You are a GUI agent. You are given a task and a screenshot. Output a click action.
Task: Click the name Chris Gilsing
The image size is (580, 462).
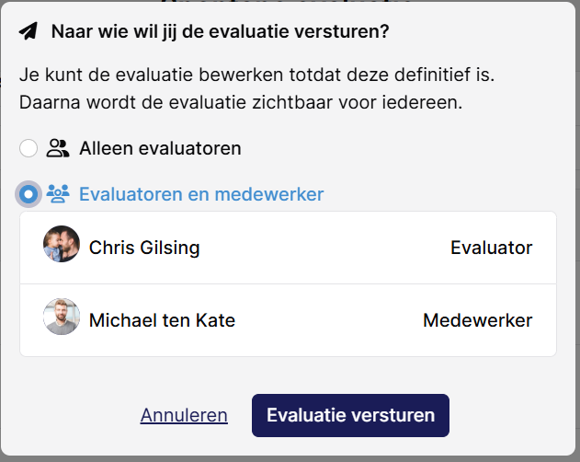coord(144,248)
